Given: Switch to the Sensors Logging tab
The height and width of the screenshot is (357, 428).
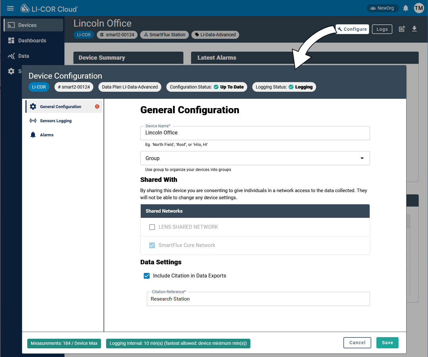Looking at the screenshot, I should click(64, 121).
